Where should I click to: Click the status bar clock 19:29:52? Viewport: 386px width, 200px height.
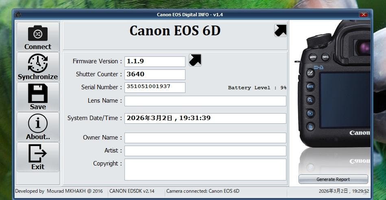click(344, 191)
